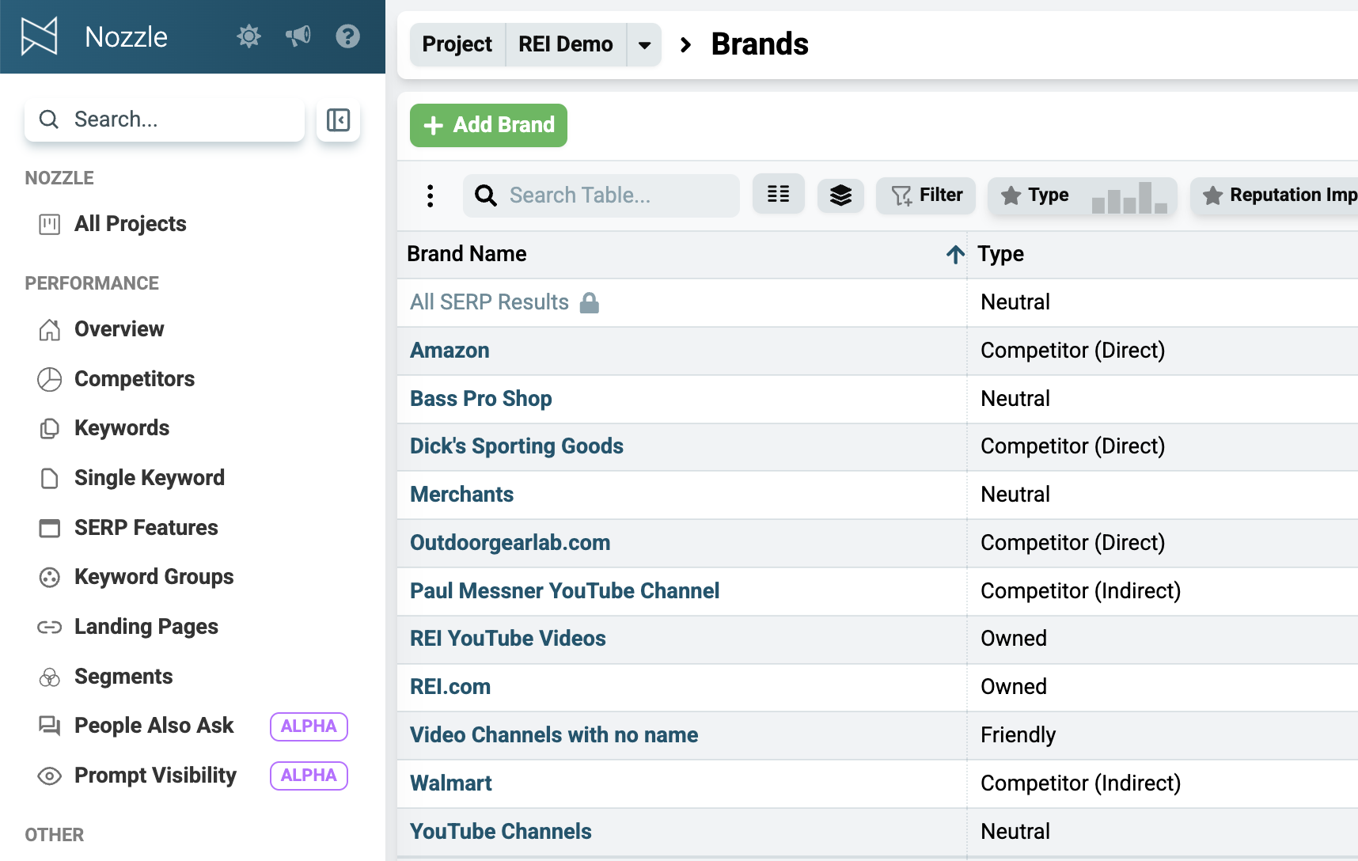Click the All SERP Results row name

click(x=489, y=302)
